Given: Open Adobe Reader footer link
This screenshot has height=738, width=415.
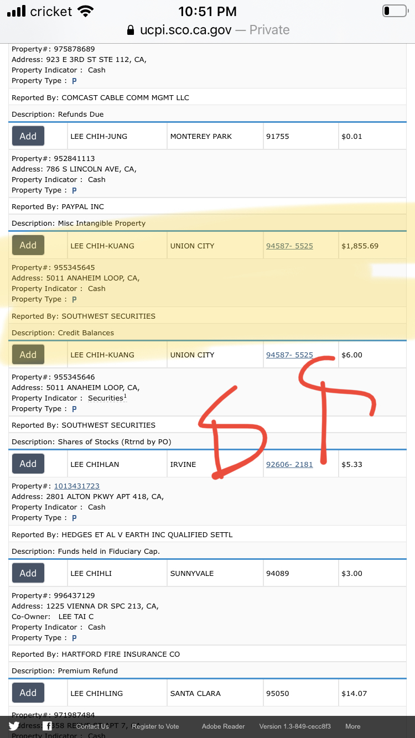Looking at the screenshot, I should (x=223, y=726).
